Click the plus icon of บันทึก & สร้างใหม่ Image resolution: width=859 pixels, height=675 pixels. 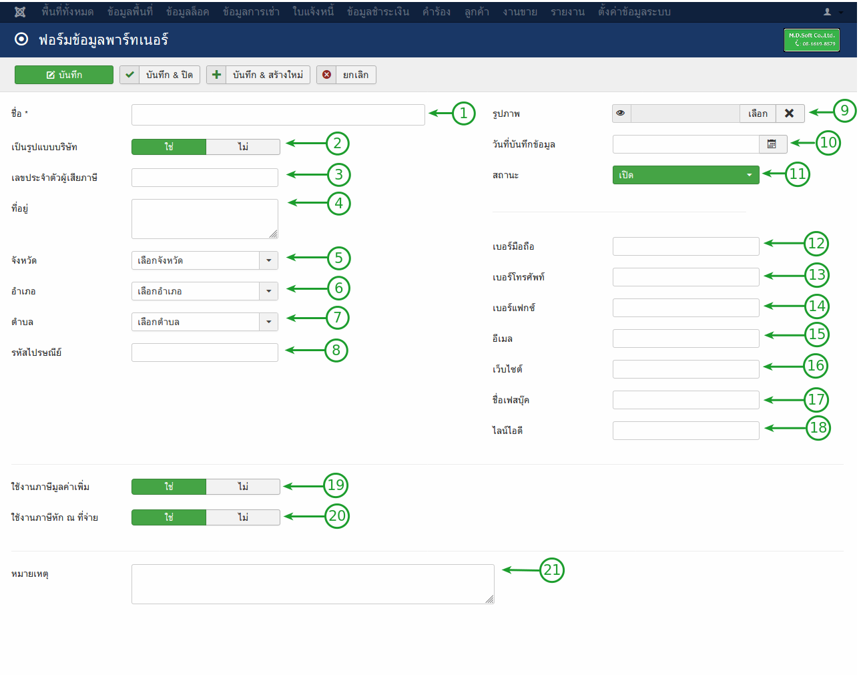(216, 75)
